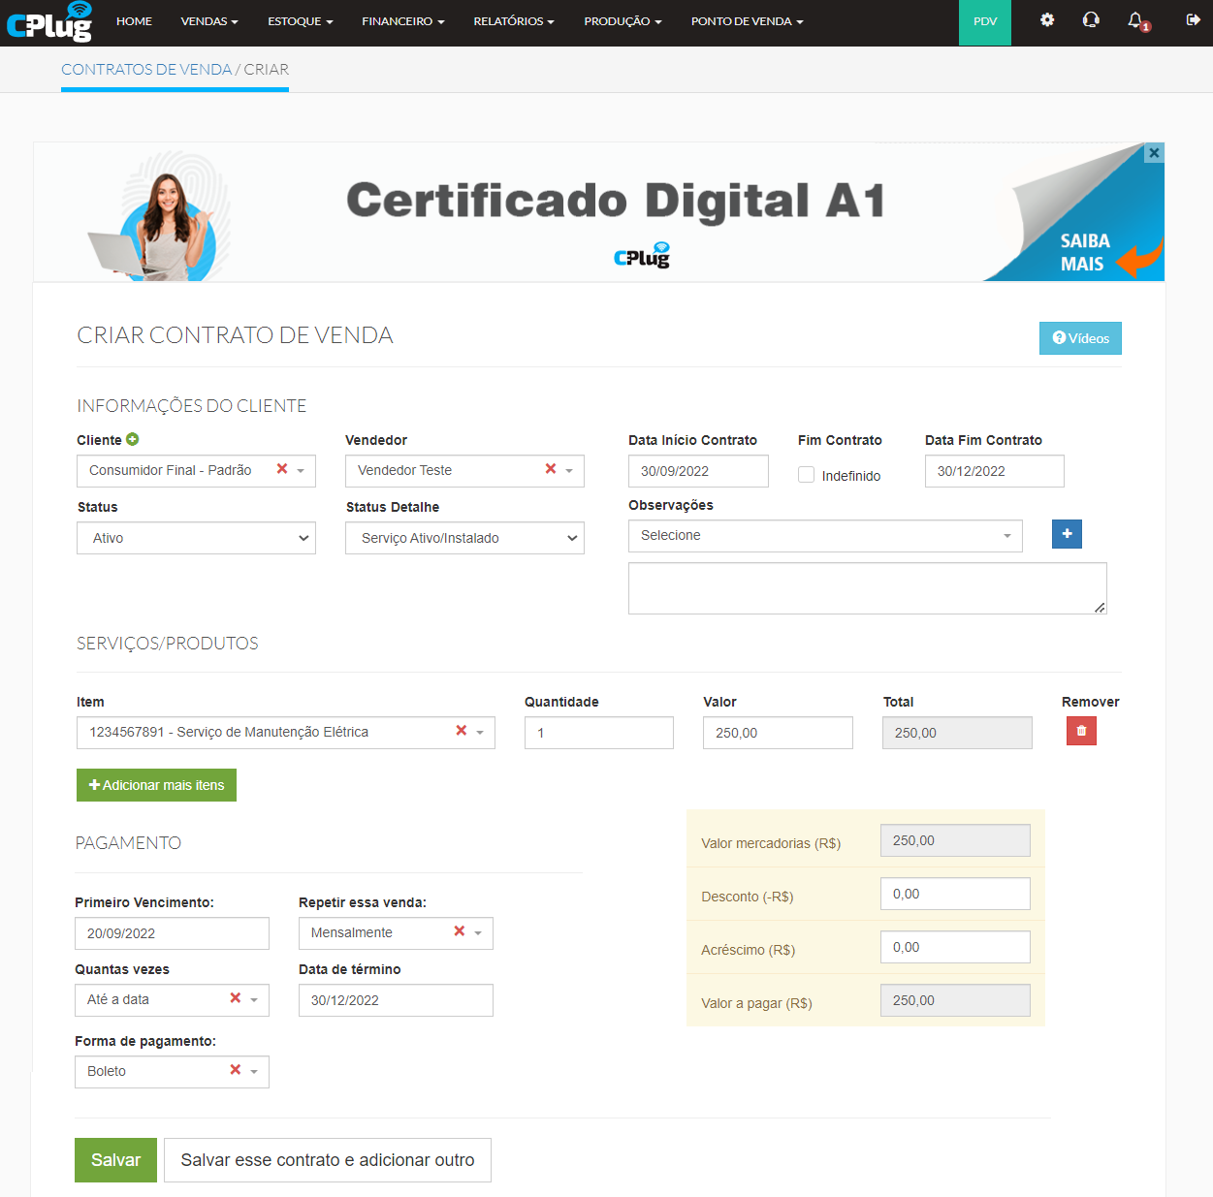Remove item with red trash button
This screenshot has height=1197, width=1213.
1081,731
